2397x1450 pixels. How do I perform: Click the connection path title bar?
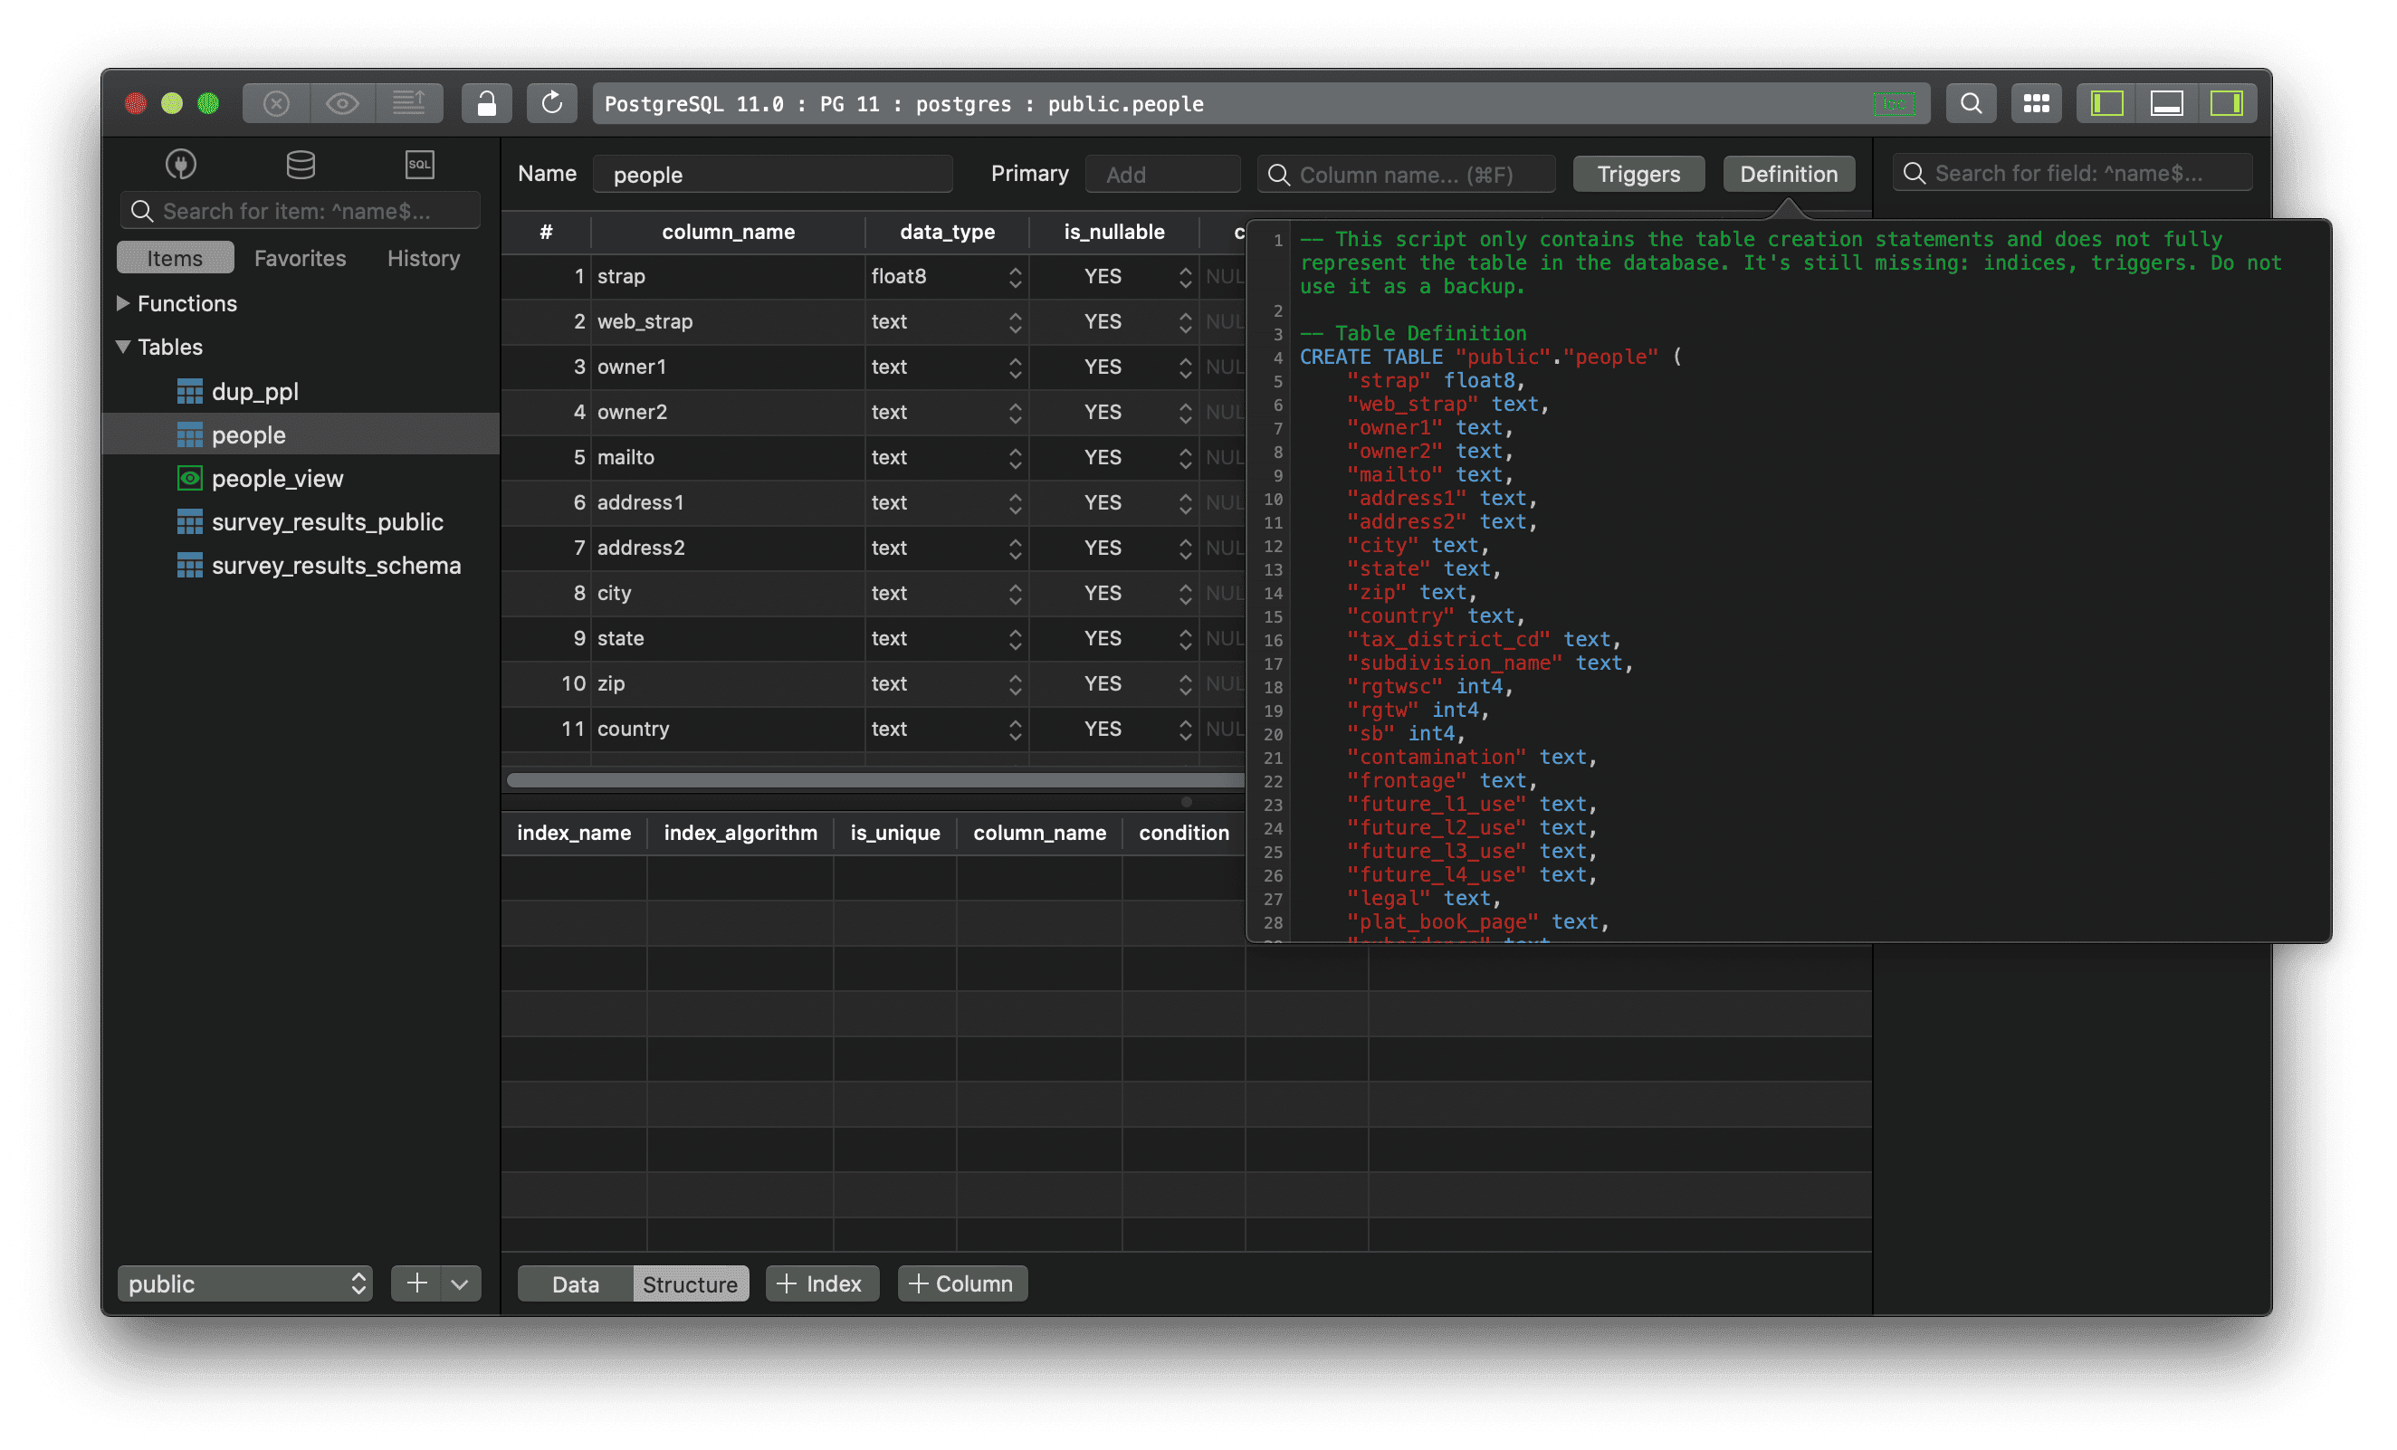[x=1261, y=103]
